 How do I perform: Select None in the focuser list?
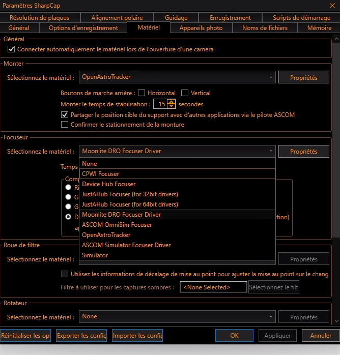[177, 164]
